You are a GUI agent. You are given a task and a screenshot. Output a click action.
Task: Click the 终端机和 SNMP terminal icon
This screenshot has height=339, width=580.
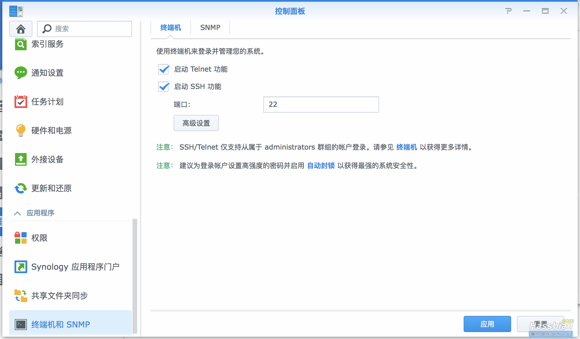click(x=21, y=325)
